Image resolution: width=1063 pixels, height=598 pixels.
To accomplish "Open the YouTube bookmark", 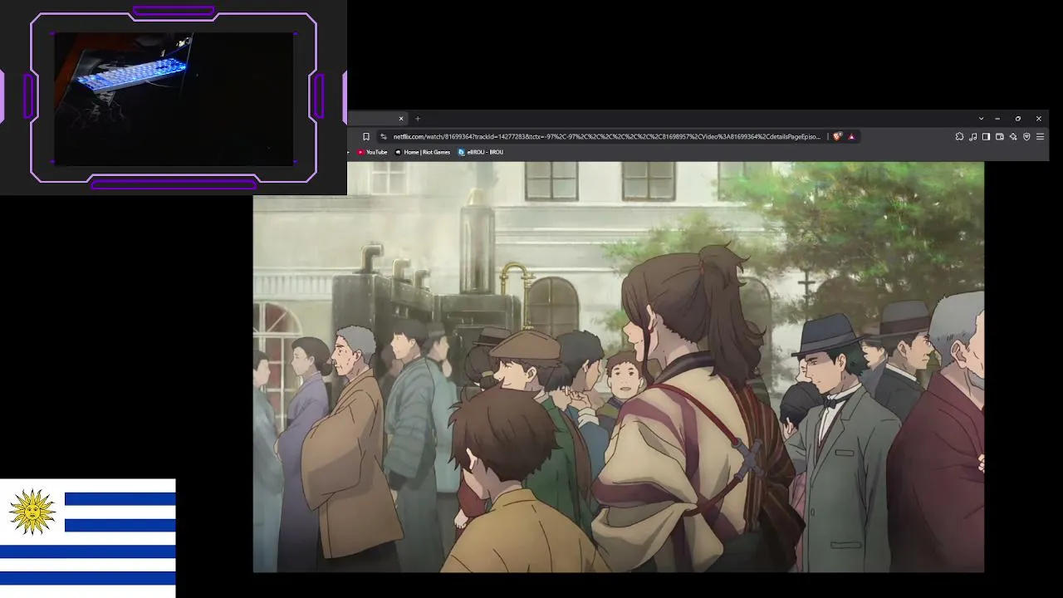I will (372, 152).
